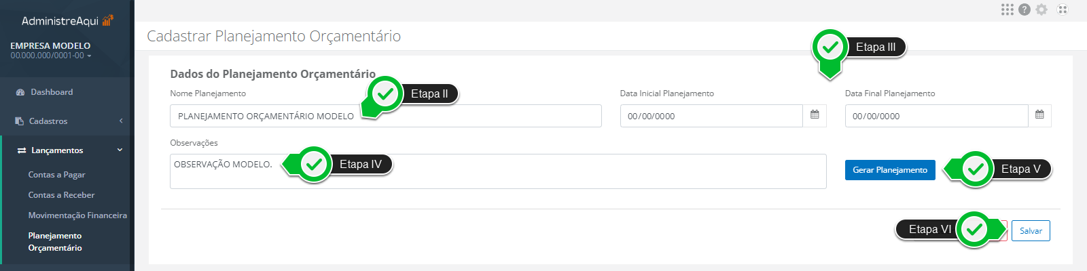The image size is (1087, 271).
Task: Click the help question mark icon
Action: (x=1024, y=9)
